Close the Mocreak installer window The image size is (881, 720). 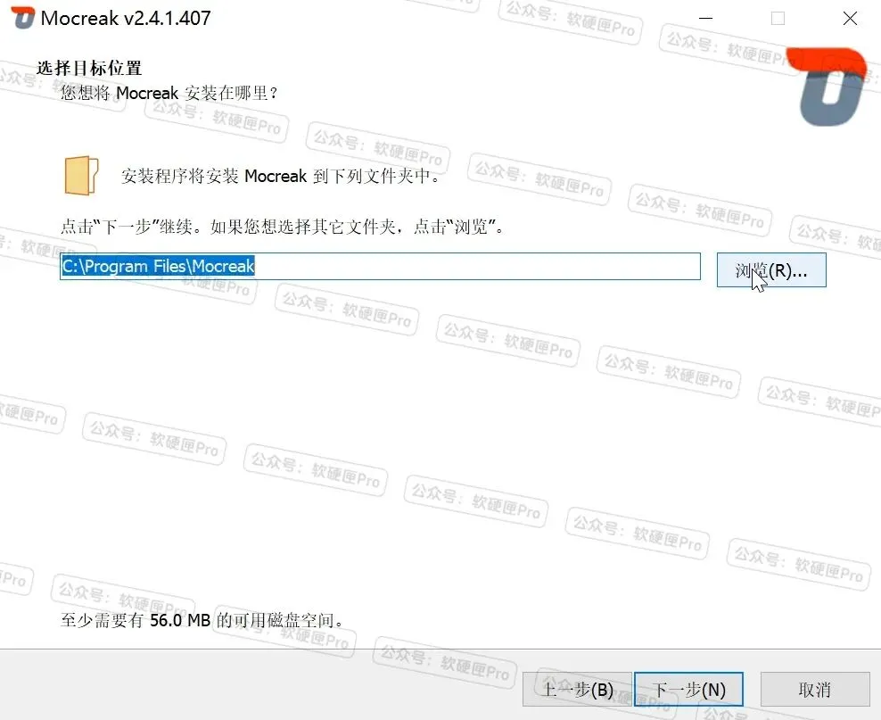coord(850,19)
